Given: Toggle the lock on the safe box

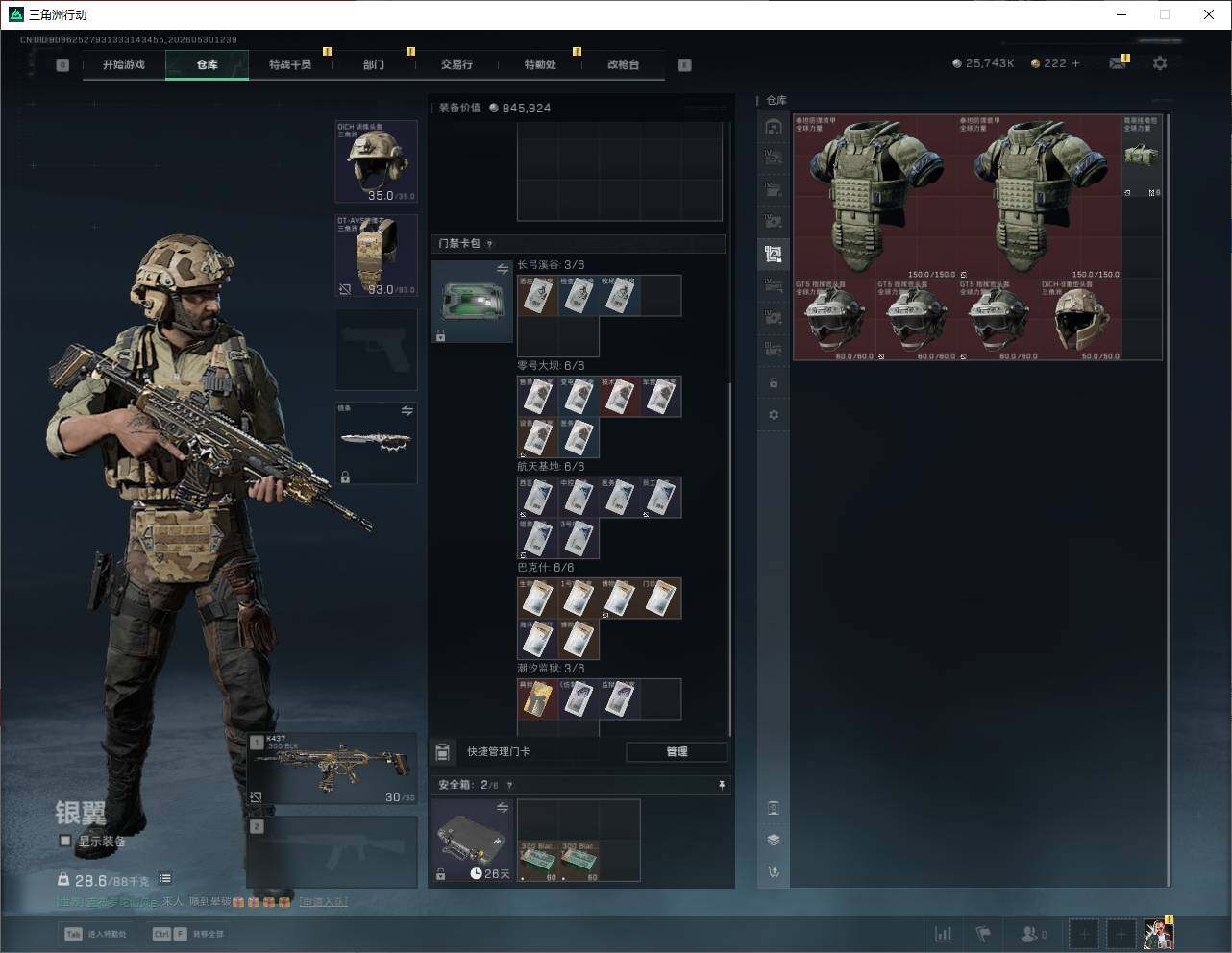Looking at the screenshot, I should [x=440, y=874].
